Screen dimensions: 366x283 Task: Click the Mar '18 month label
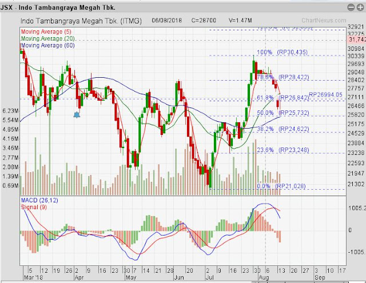[x=33, y=278]
